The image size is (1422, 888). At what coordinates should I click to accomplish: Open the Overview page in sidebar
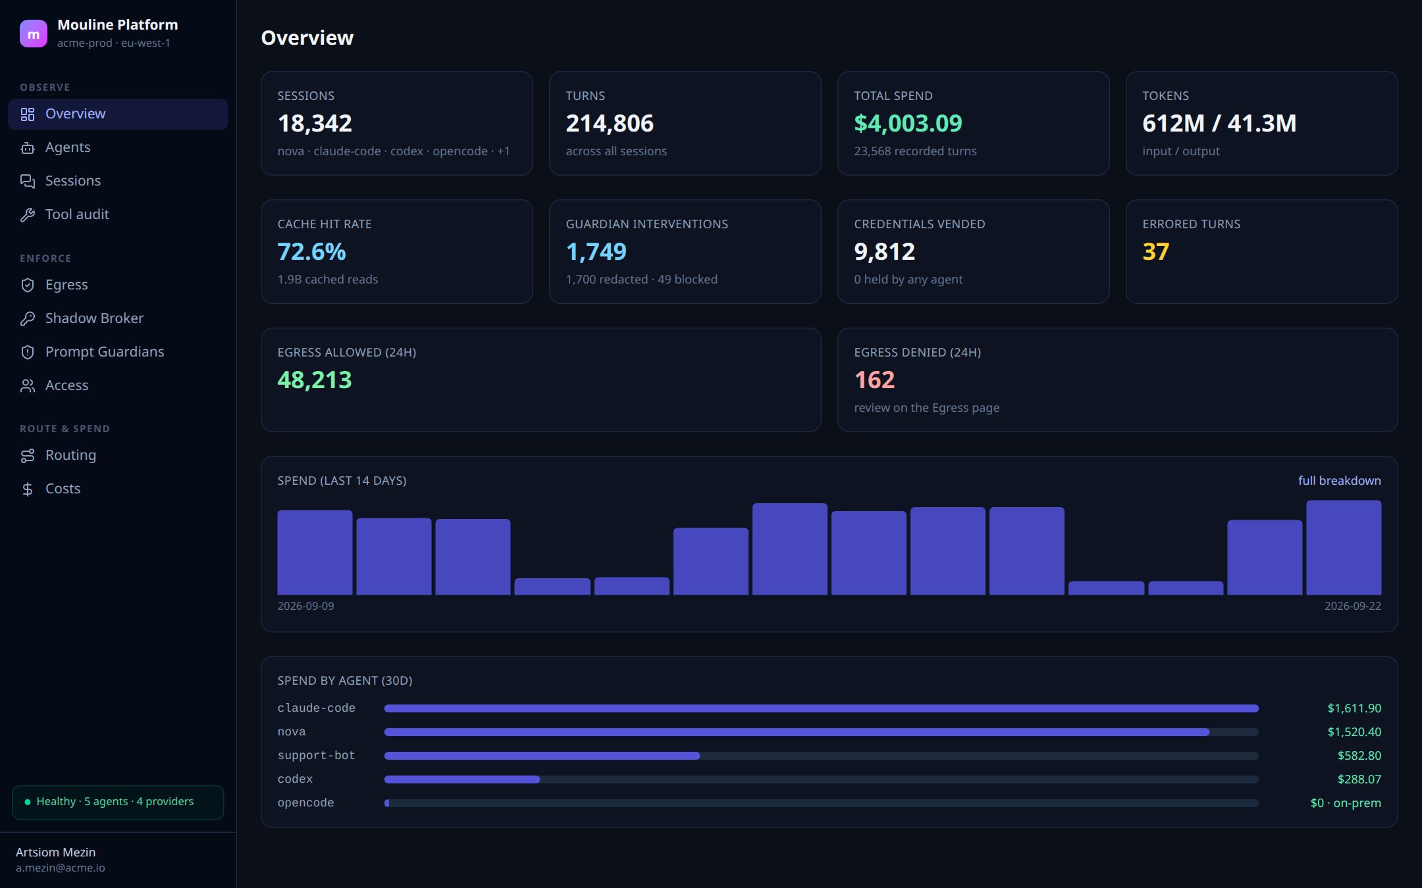point(118,114)
